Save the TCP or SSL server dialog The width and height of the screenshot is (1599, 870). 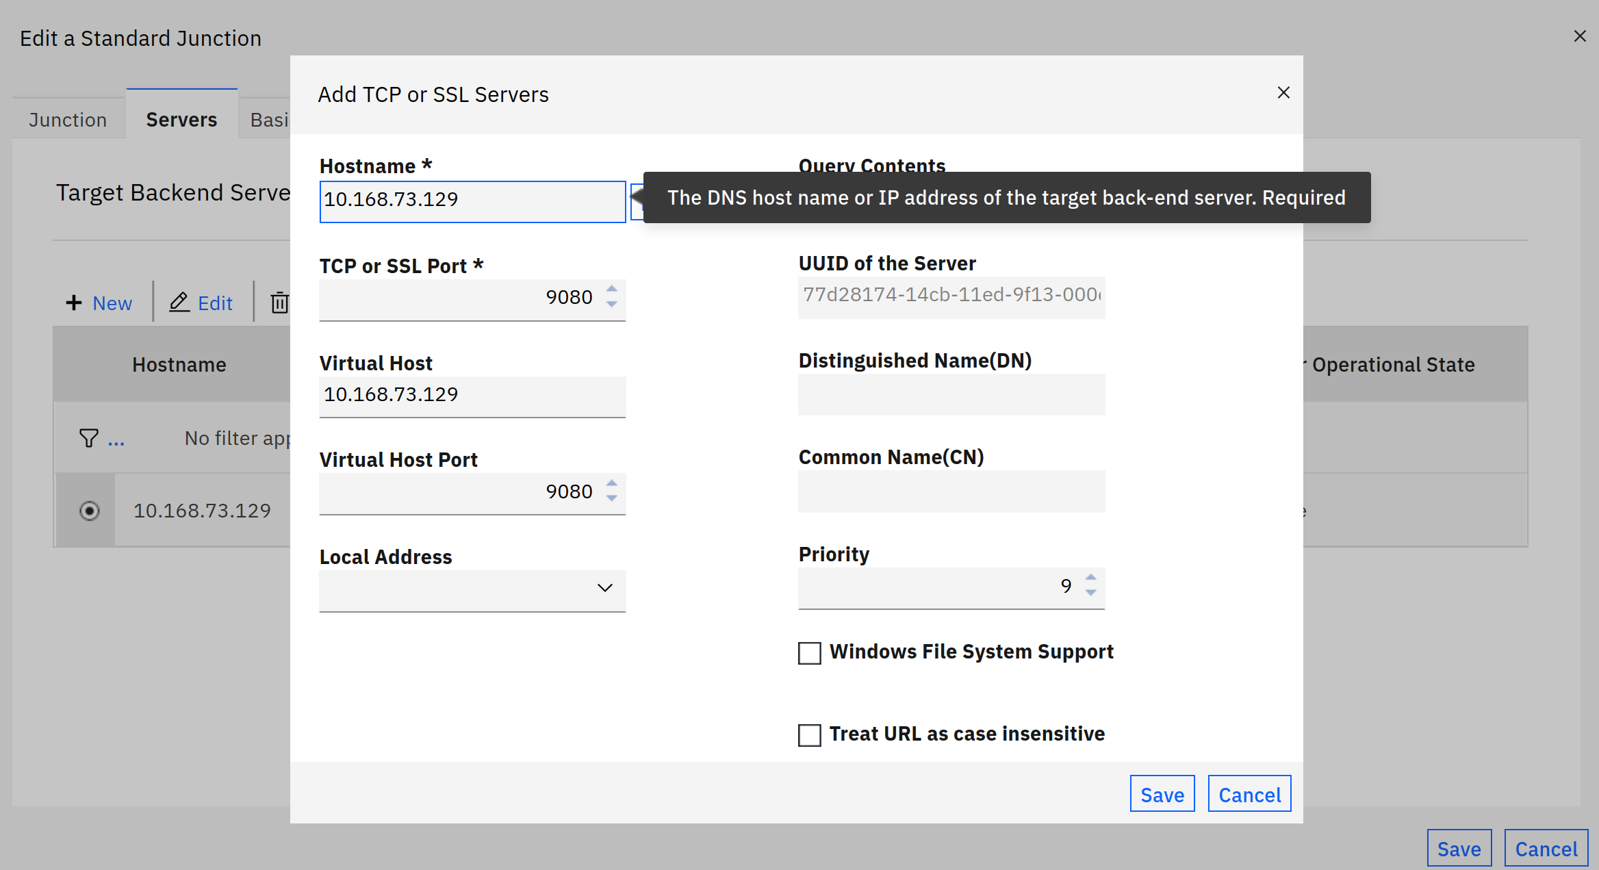pos(1162,795)
